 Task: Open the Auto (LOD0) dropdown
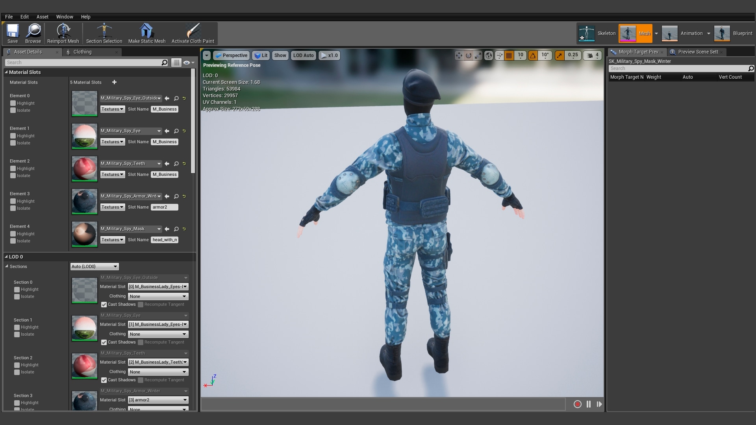point(94,266)
